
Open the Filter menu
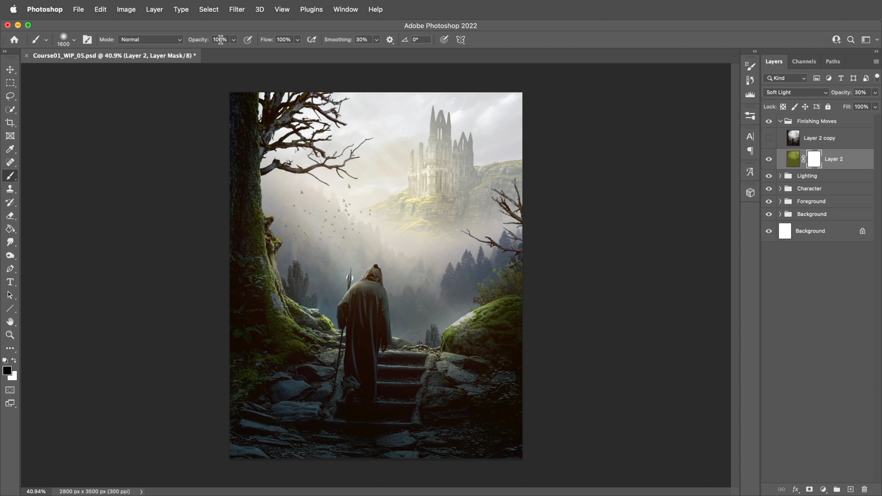click(x=237, y=9)
